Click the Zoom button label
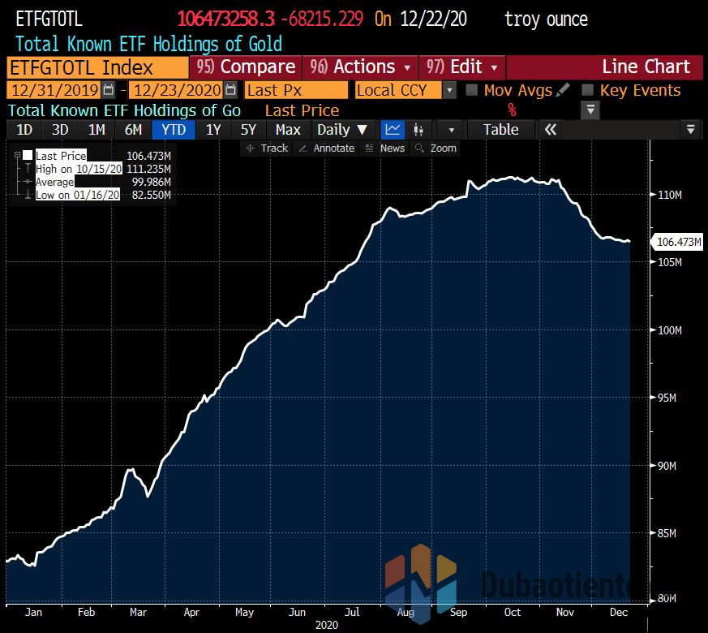Image resolution: width=708 pixels, height=633 pixels. (443, 149)
